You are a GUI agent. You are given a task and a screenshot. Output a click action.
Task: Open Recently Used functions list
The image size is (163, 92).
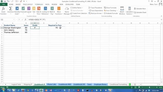pyautogui.click(x=17, y=11)
